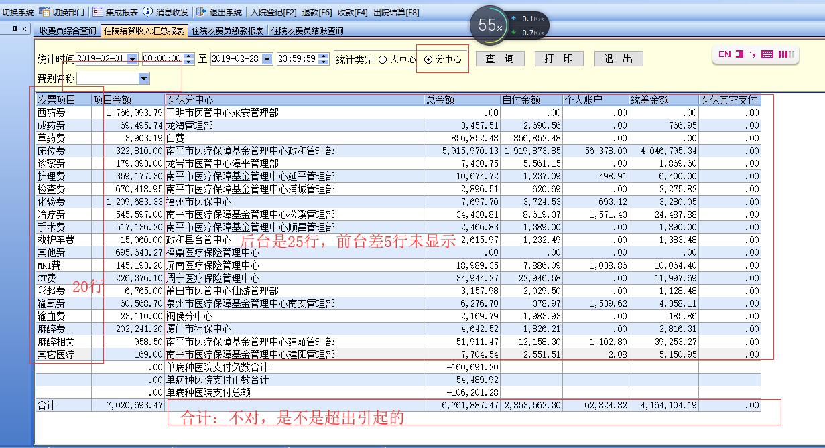The width and height of the screenshot is (825, 448).
Task: Decrement the end time 23:59:59 spinner
Action: click(324, 62)
